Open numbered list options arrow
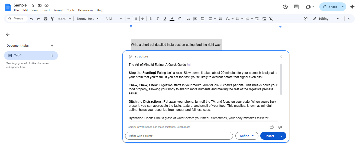Image resolution: width=357 pixels, height=144 pixels. coord(252,19)
